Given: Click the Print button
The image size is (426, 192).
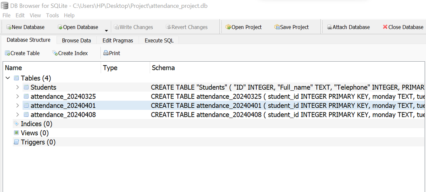Looking at the screenshot, I should tap(111, 53).
